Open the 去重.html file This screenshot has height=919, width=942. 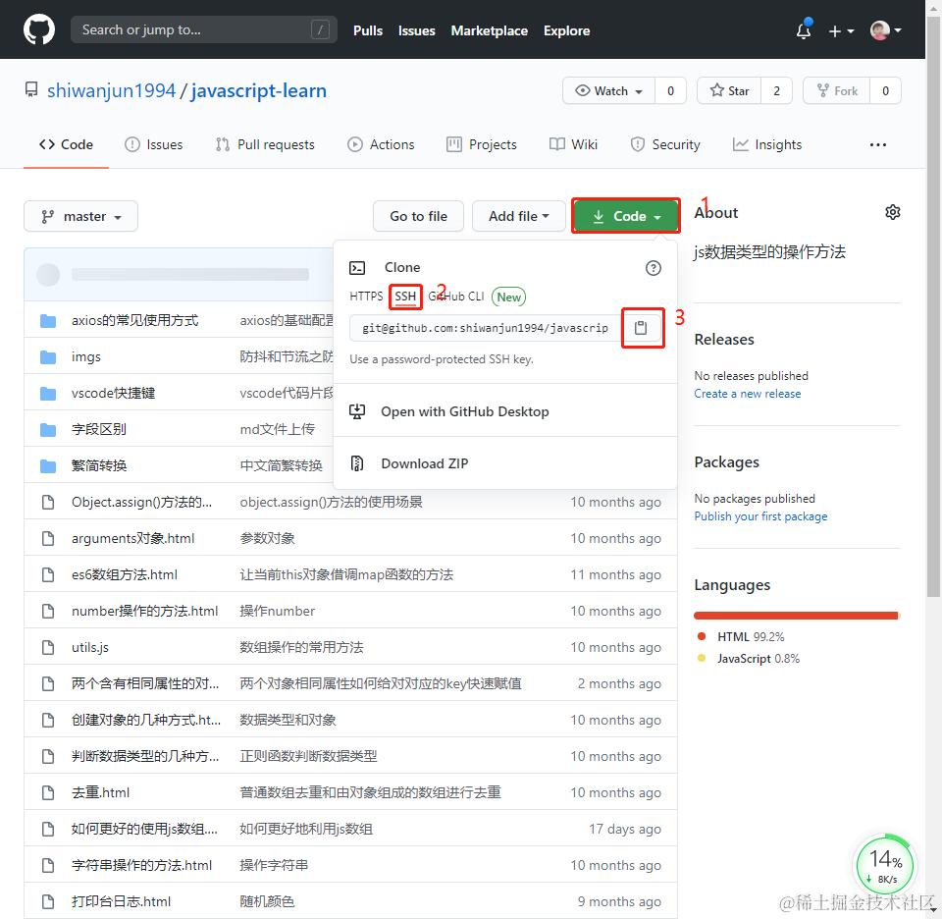coord(100,792)
